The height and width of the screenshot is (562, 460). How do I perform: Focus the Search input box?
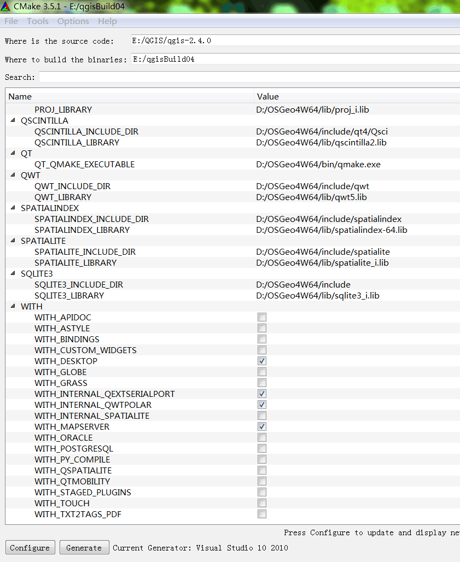tap(249, 77)
